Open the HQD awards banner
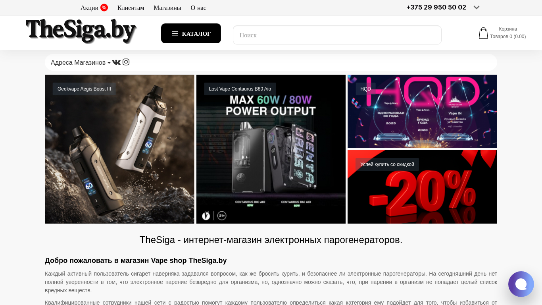 coord(422,111)
